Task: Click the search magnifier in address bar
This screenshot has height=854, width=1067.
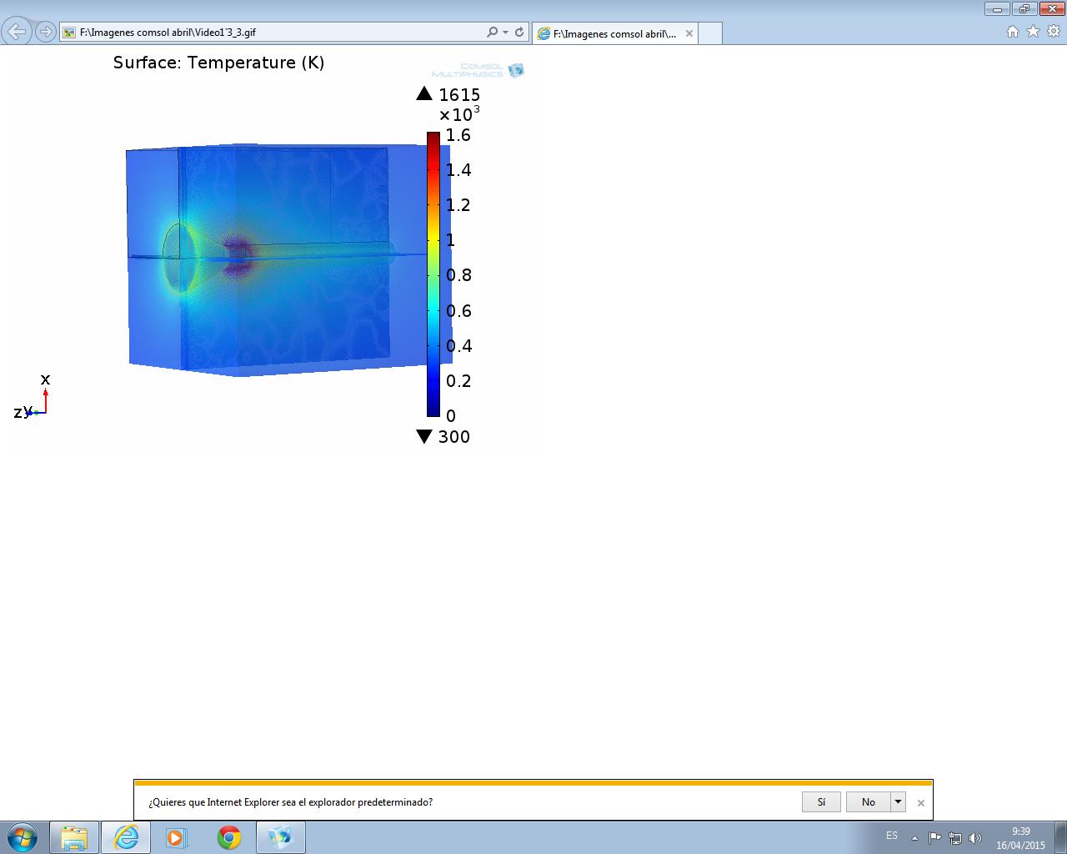Action: [x=492, y=33]
